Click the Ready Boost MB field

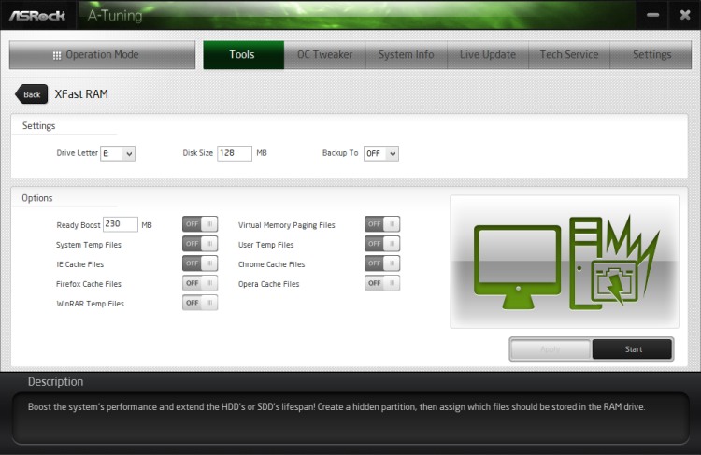pos(121,224)
